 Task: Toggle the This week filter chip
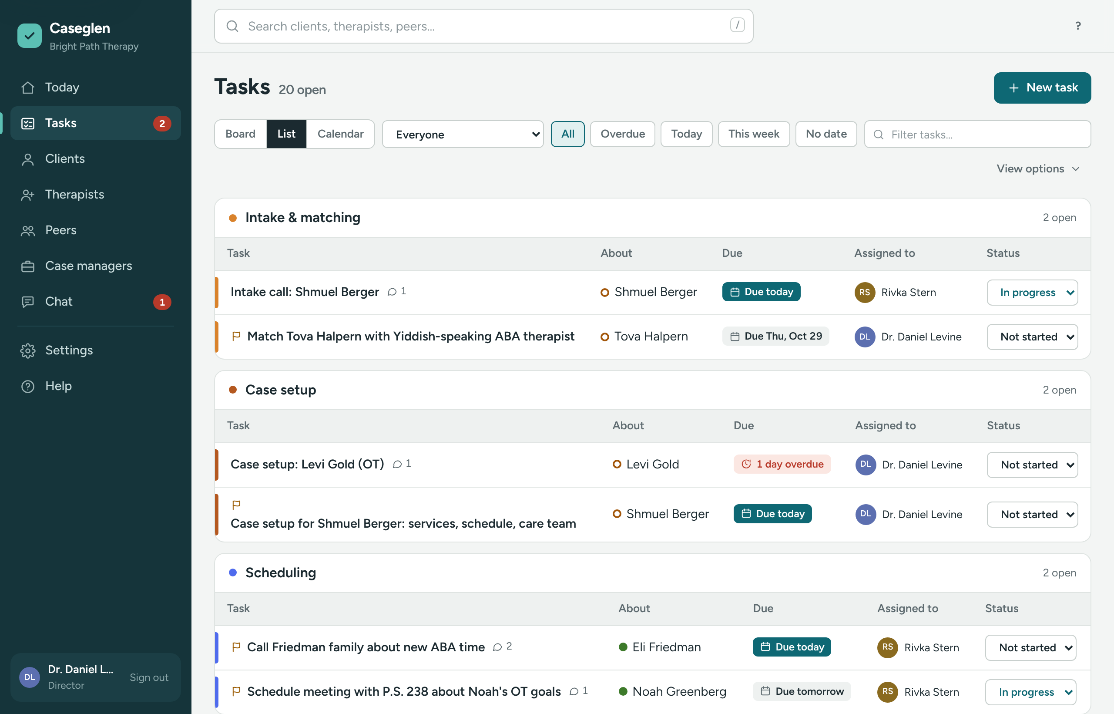754,134
